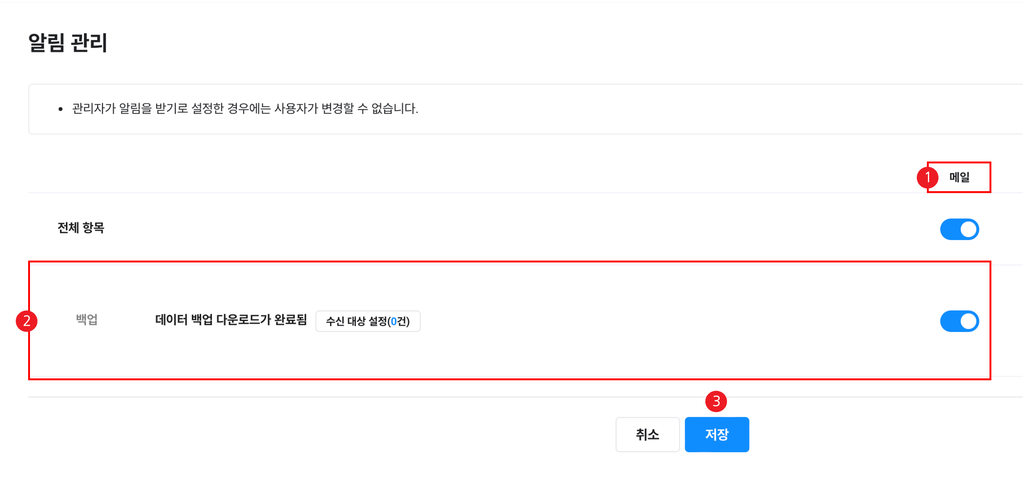Click the white knob on 전체 항목 switch
1024x478 pixels.
(969, 230)
